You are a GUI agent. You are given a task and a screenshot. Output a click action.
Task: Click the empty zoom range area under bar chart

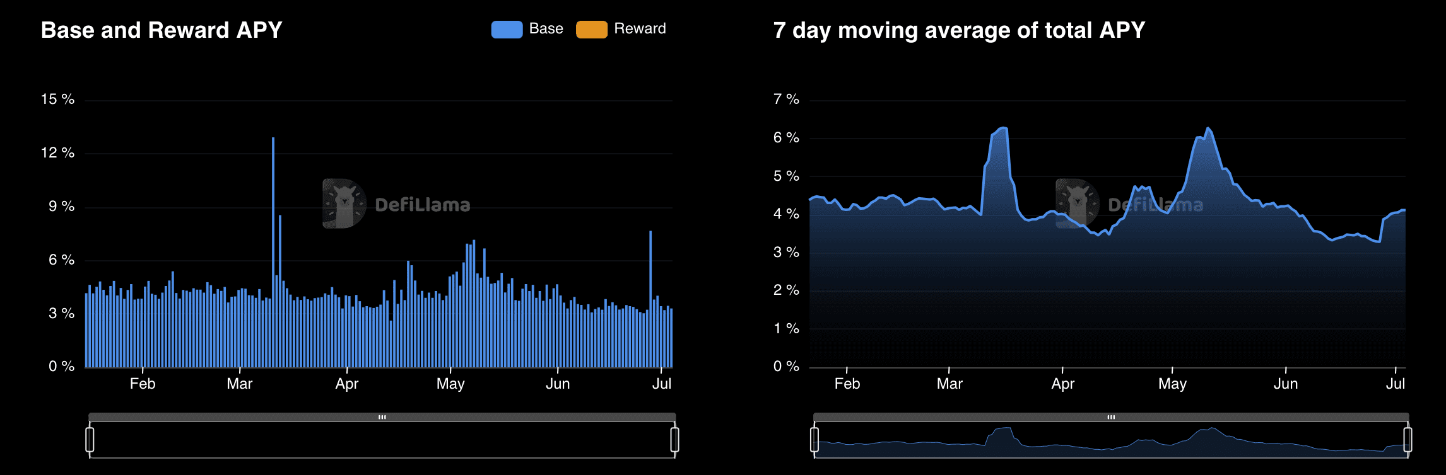click(382, 440)
